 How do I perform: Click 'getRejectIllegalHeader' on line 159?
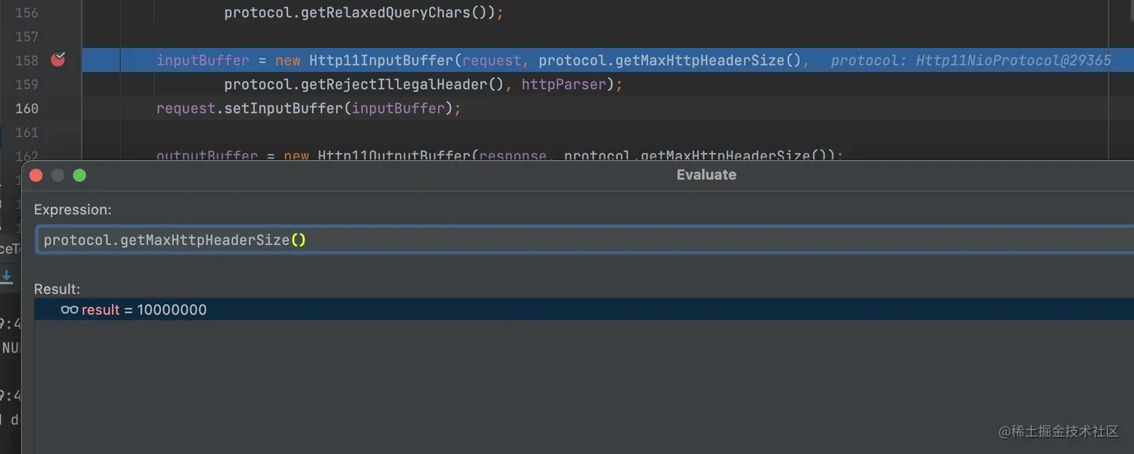pos(394,85)
